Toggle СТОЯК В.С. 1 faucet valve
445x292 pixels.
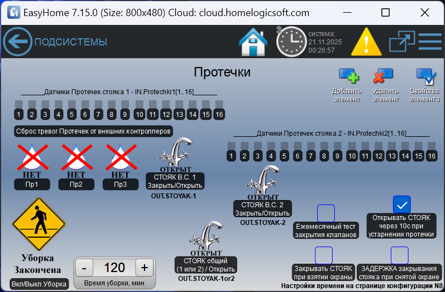(x=175, y=156)
